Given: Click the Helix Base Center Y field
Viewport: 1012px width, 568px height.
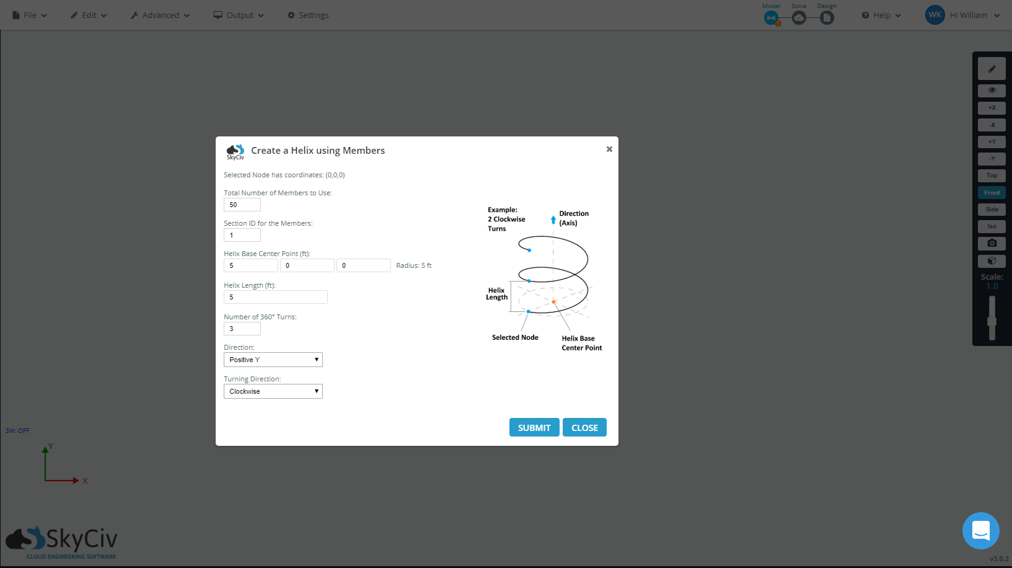Looking at the screenshot, I should coord(307,265).
